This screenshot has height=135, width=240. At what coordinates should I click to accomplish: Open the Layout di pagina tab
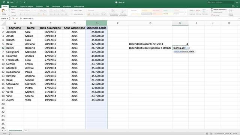[27, 6]
